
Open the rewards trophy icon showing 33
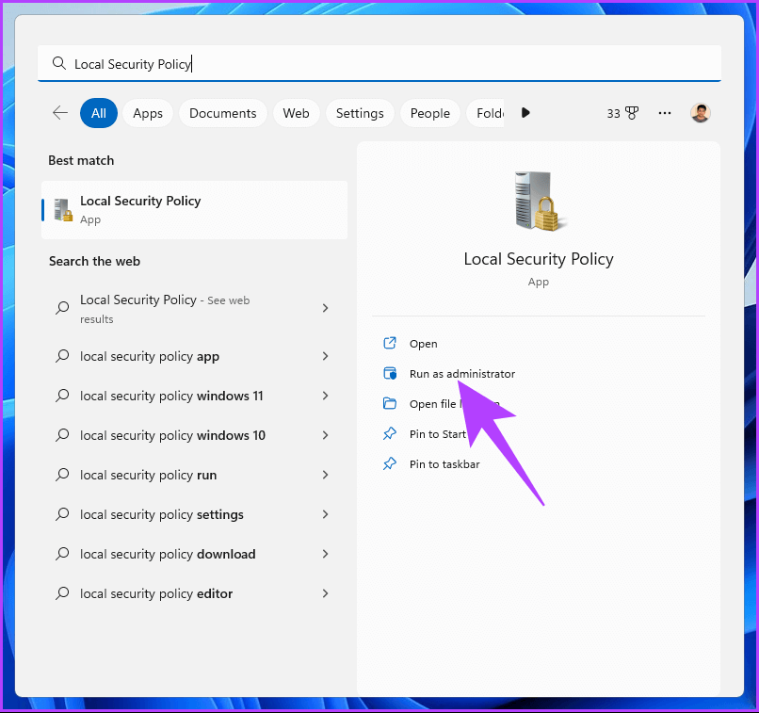click(x=632, y=113)
